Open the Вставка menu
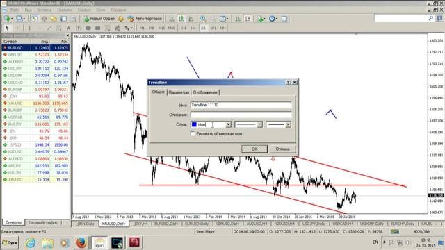445x250 pixels. [44, 10]
